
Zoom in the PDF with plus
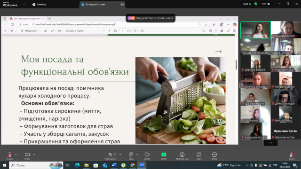point(110,31)
